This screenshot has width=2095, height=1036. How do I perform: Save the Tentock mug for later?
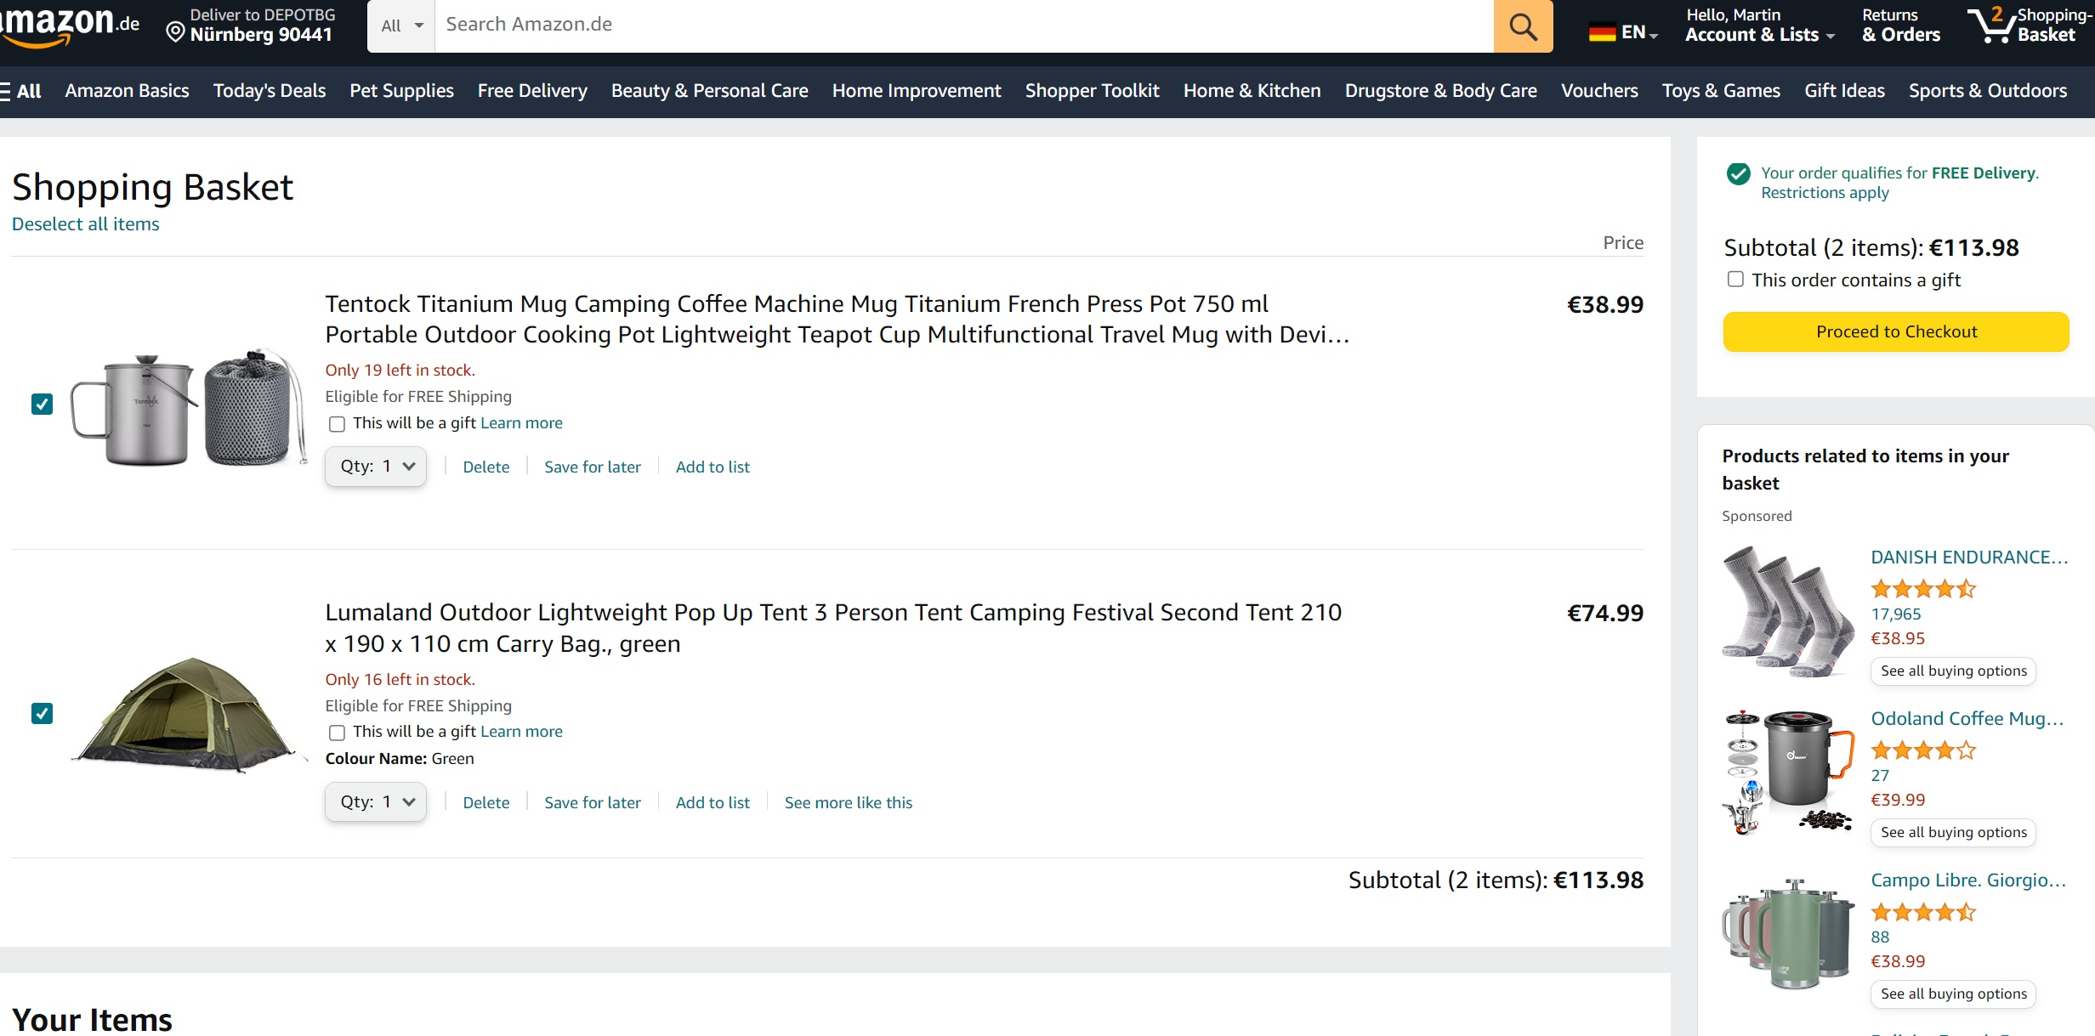click(x=593, y=467)
